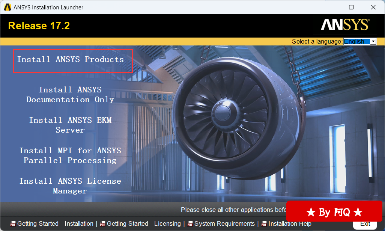
Task: Click the ANSYS app icon in title bar
Action: tap(8, 7)
